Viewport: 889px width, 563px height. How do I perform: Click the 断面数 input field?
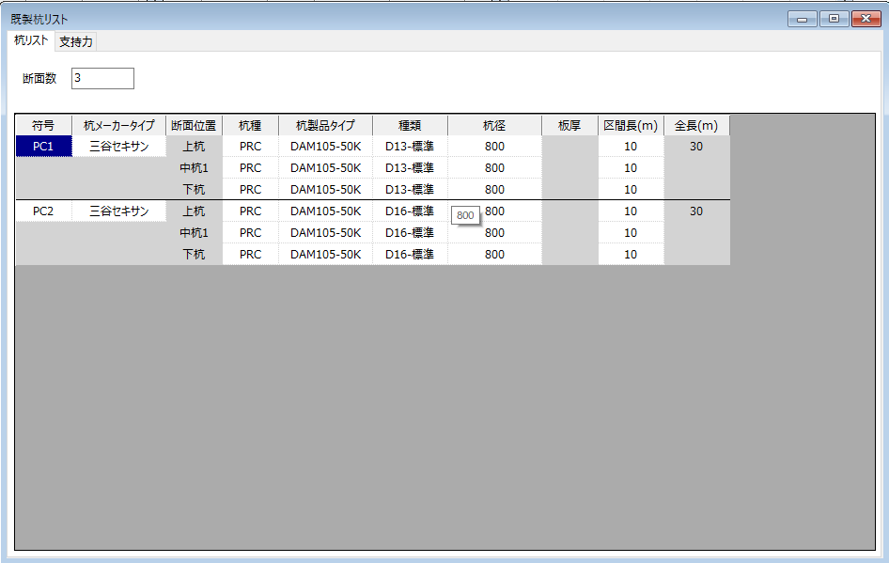pos(102,78)
